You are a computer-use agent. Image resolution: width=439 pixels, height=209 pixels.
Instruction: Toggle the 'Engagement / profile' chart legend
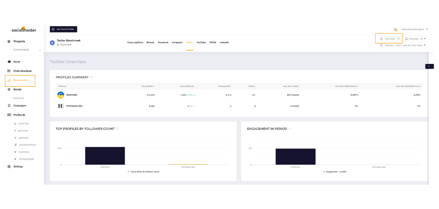coord(335,172)
